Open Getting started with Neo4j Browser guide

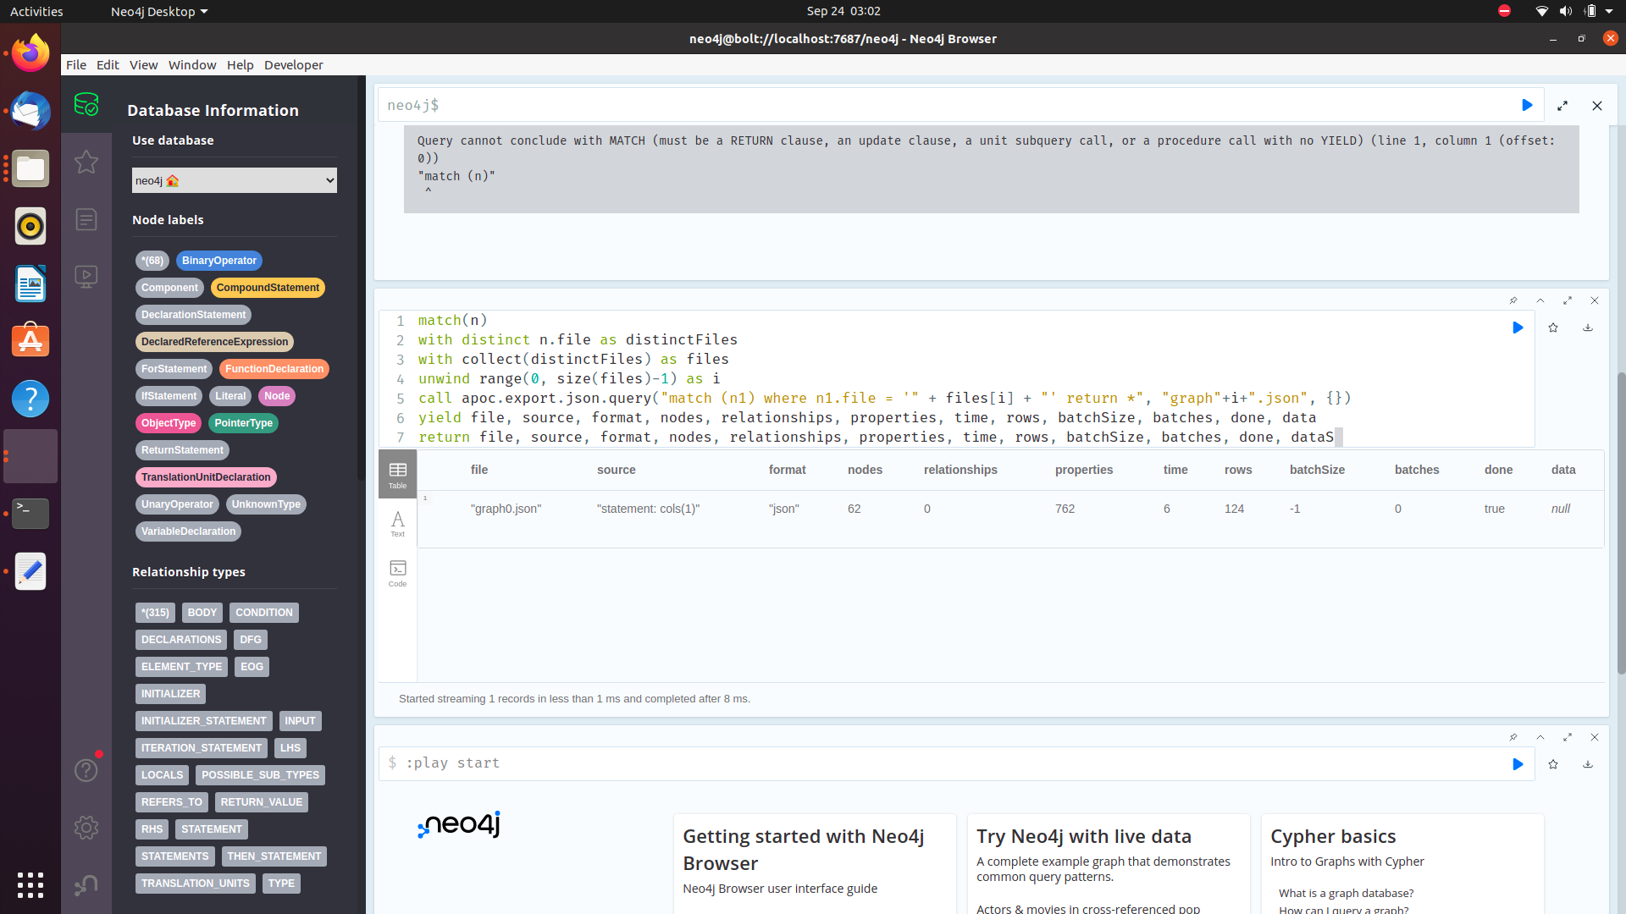click(804, 850)
